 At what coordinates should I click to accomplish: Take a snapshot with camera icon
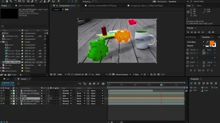click(86, 74)
